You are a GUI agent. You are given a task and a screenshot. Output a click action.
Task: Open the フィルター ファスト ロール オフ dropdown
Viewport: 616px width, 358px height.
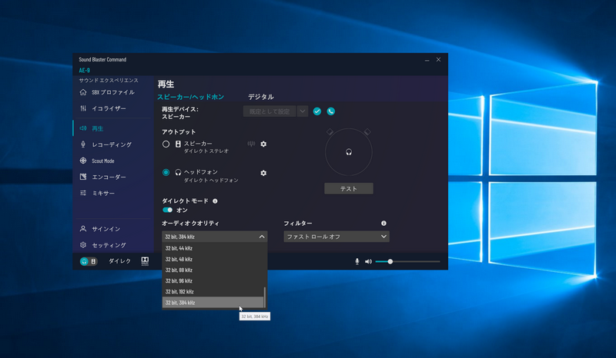(x=336, y=237)
